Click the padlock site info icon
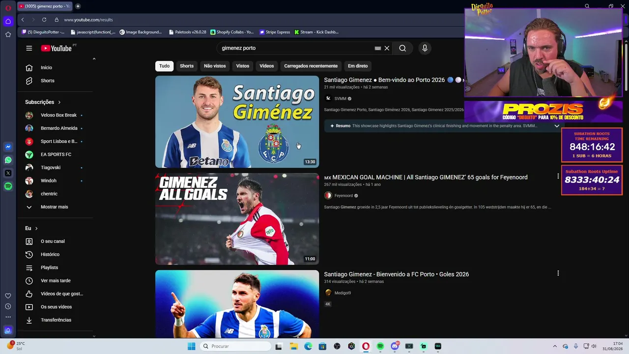Viewport: 629px width, 354px height. pos(57,20)
